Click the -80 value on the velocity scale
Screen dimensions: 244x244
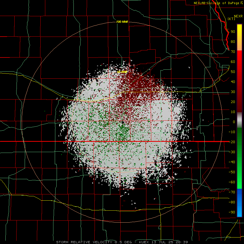(x=232, y=202)
